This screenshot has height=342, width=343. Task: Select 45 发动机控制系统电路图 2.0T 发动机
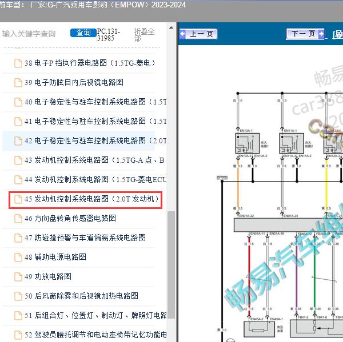pyautogui.click(x=91, y=199)
